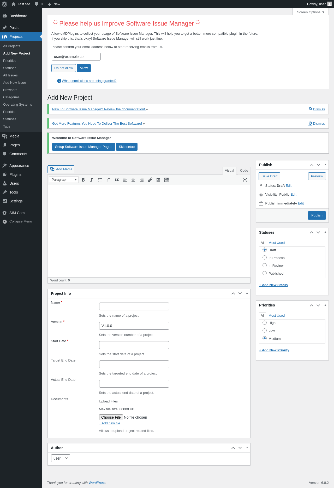Switch to the Code editor tab
This screenshot has width=334, height=488.
click(x=244, y=171)
